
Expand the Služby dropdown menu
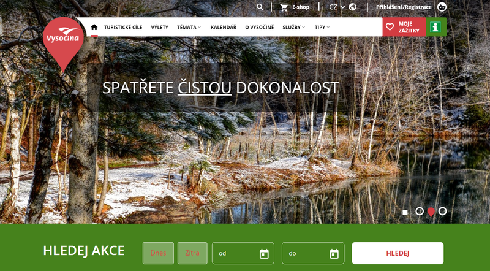(293, 27)
